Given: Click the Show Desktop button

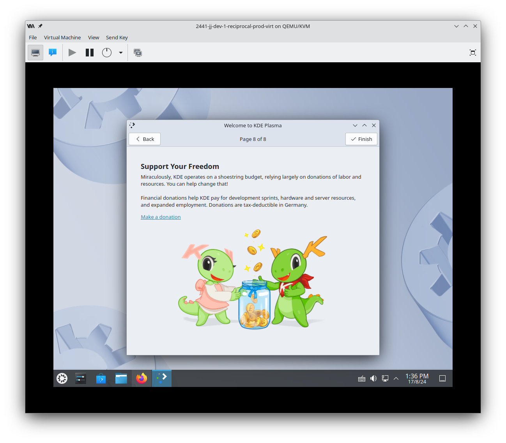Looking at the screenshot, I should click(442, 378).
